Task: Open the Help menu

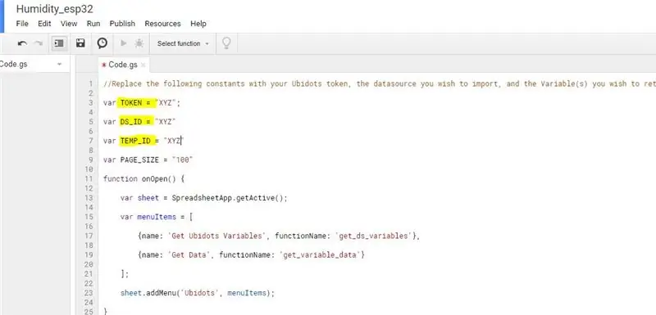Action: (x=198, y=24)
